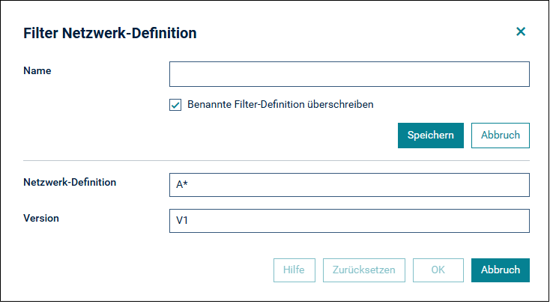Click into the Name input field
Screen dimensions: 550x304
tap(349, 74)
